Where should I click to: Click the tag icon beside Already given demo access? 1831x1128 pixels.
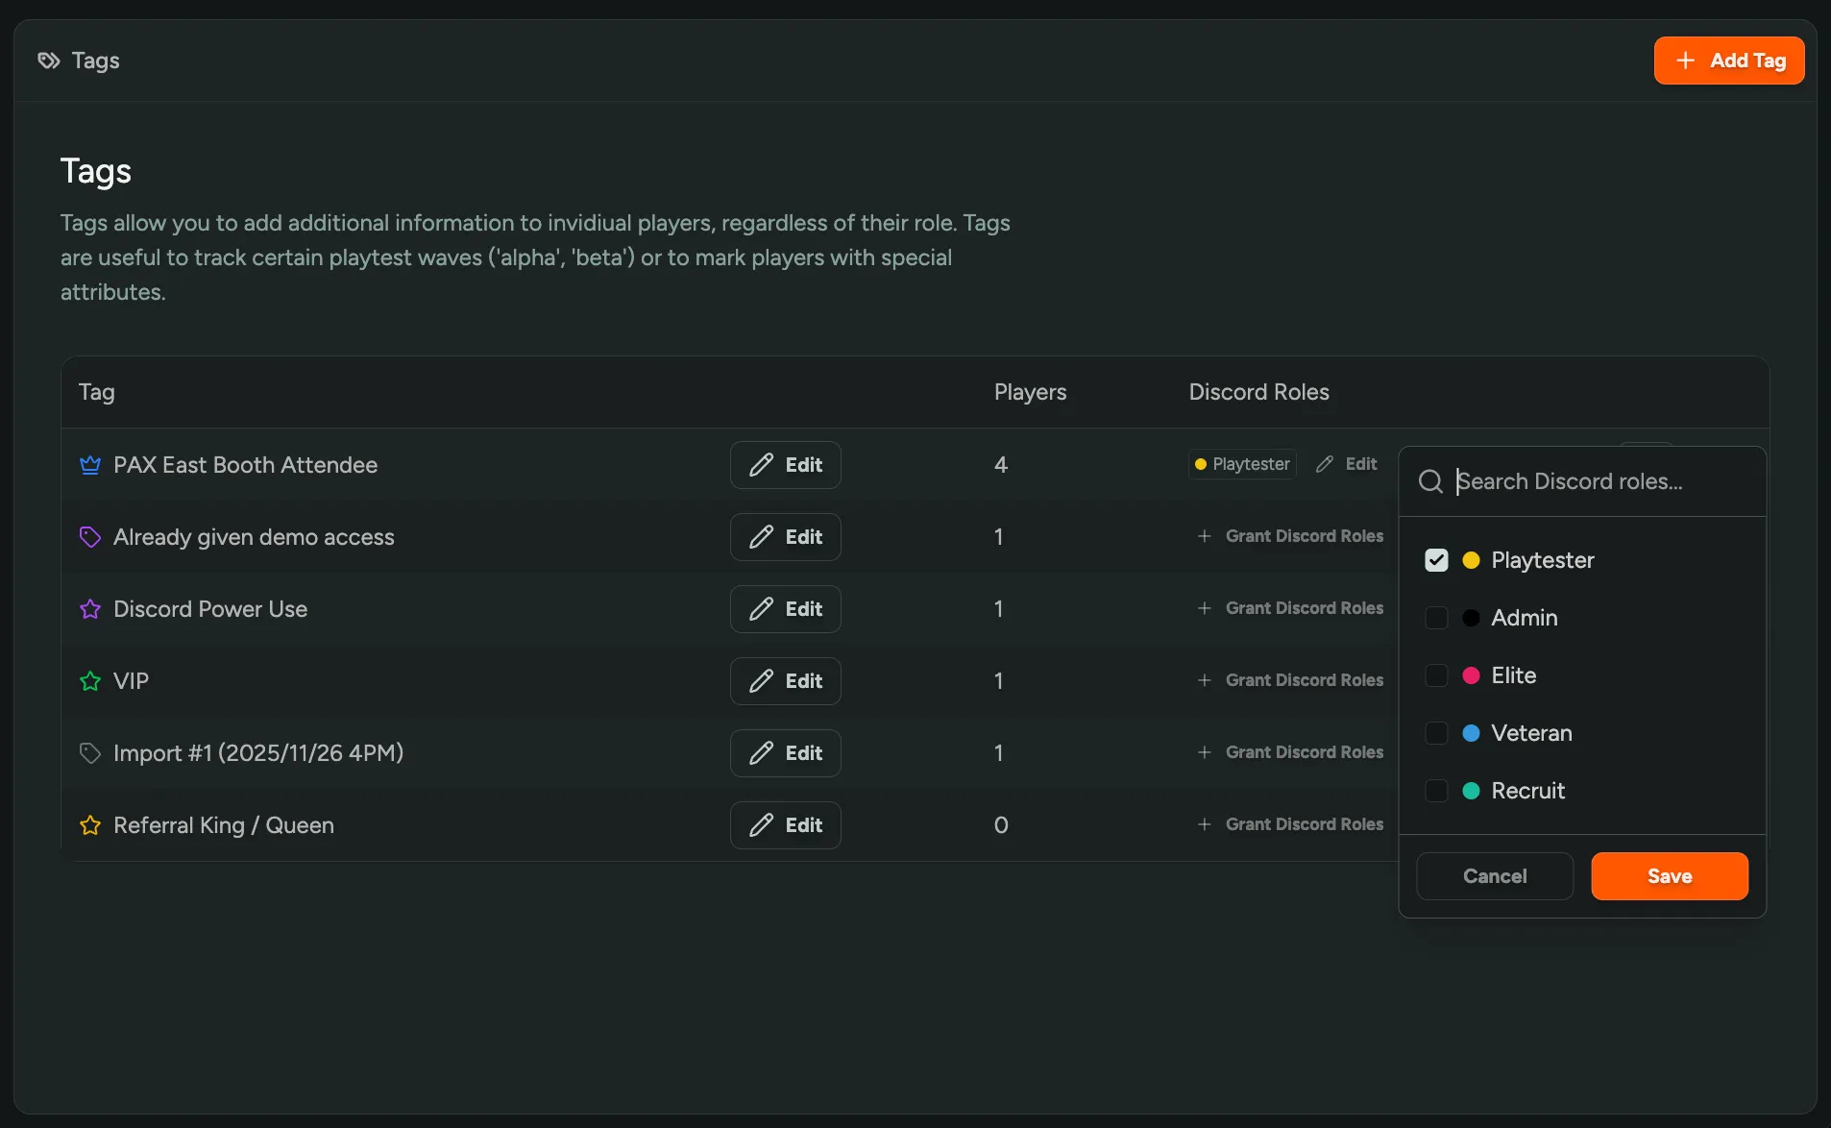90,537
